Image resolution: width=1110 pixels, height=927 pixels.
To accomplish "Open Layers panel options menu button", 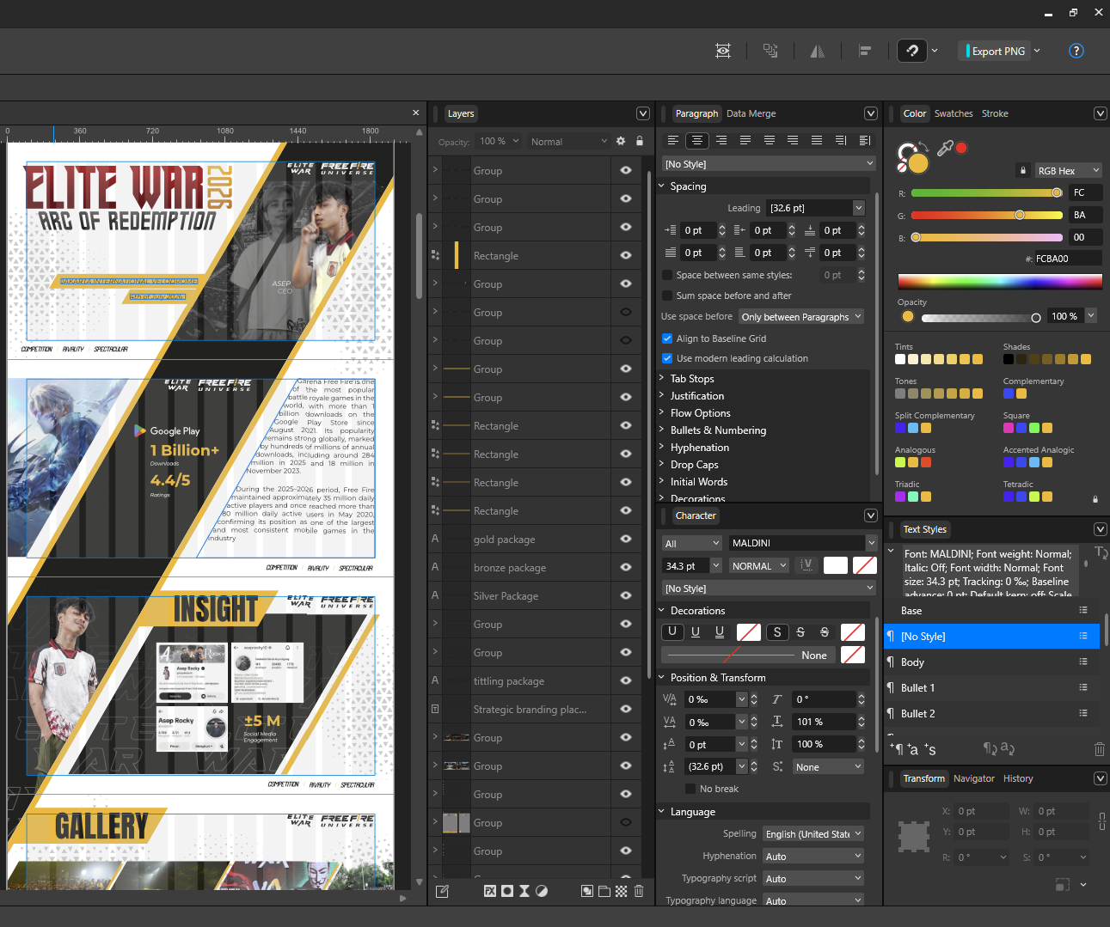I will coord(642,113).
